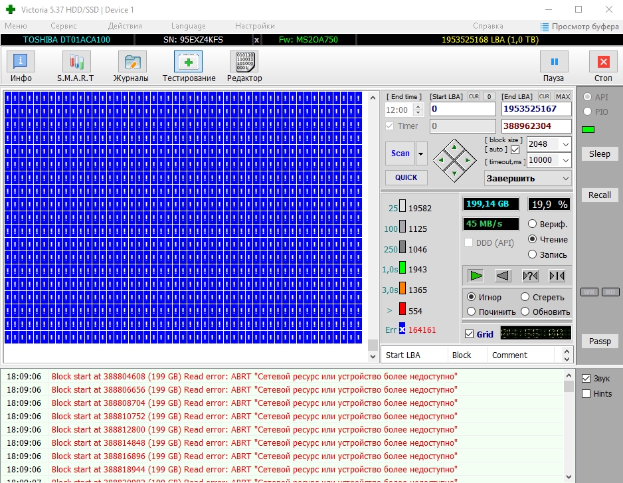The image size is (623, 483).
Task: Click the down arrow in navigation diamond
Action: coord(454,173)
